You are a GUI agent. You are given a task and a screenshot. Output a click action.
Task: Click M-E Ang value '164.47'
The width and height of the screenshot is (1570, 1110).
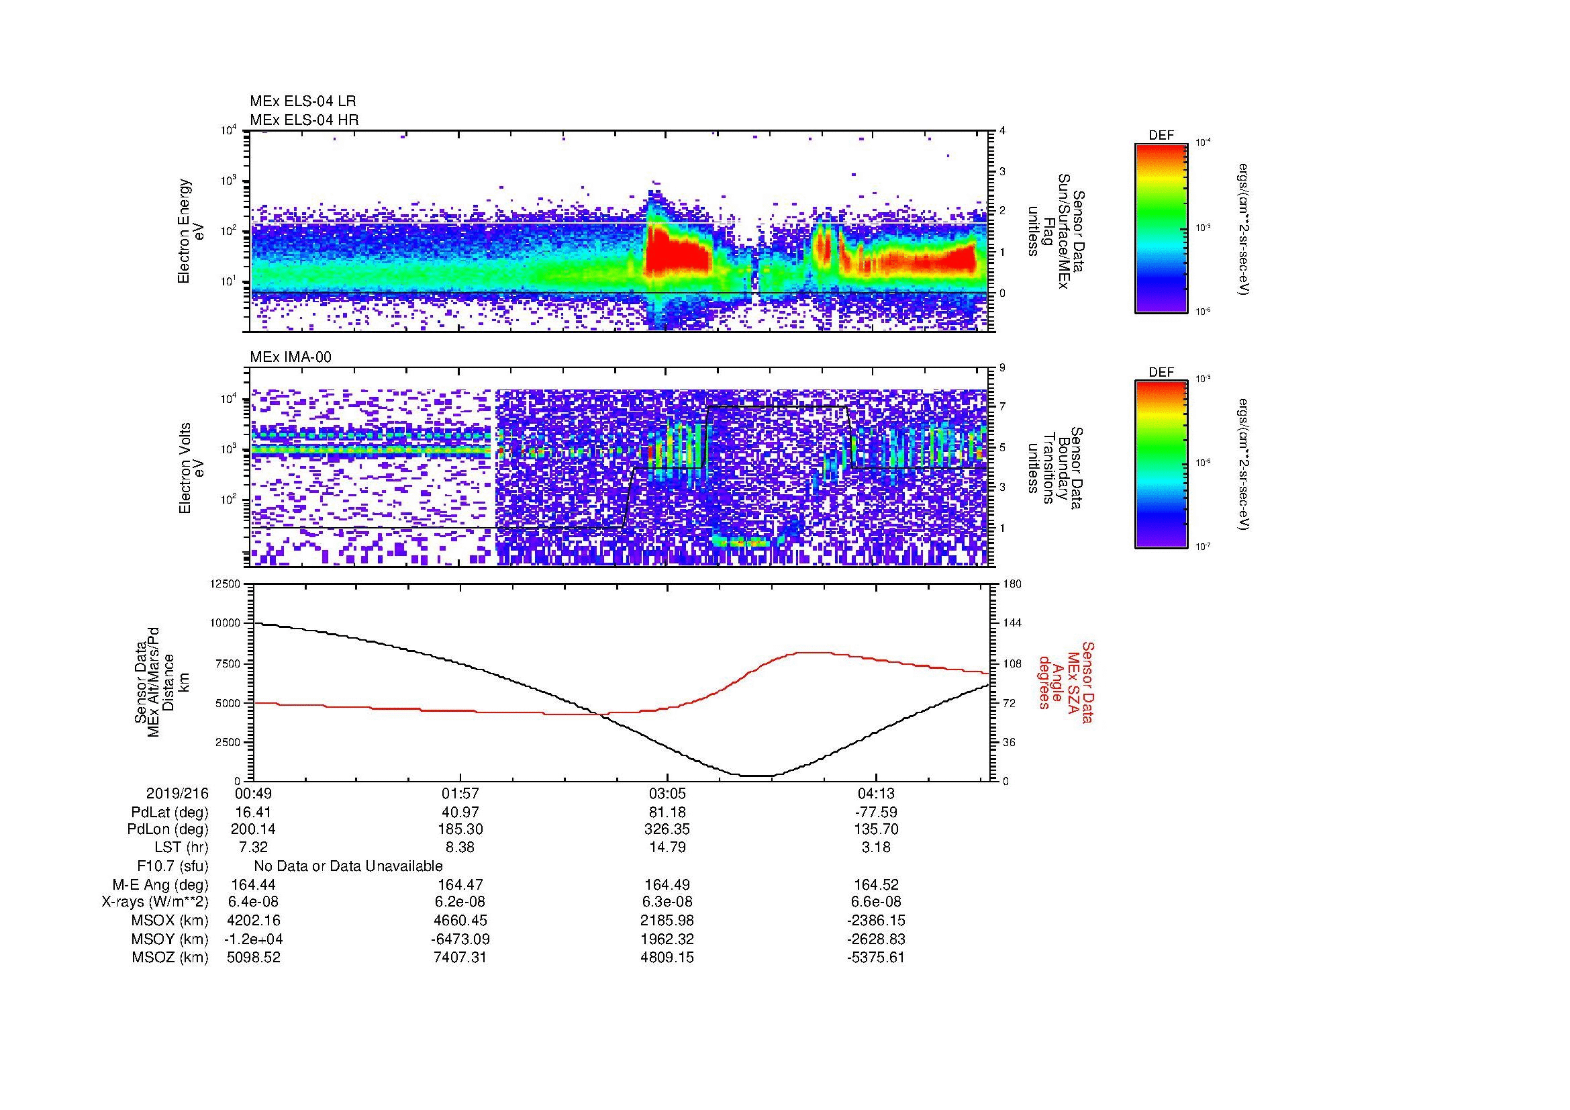pyautogui.click(x=460, y=885)
